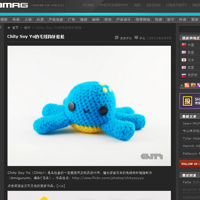Open the flickr.com/photos/chitysoyyo link
The width and height of the screenshot is (200, 200).
pyautogui.click(x=108, y=178)
